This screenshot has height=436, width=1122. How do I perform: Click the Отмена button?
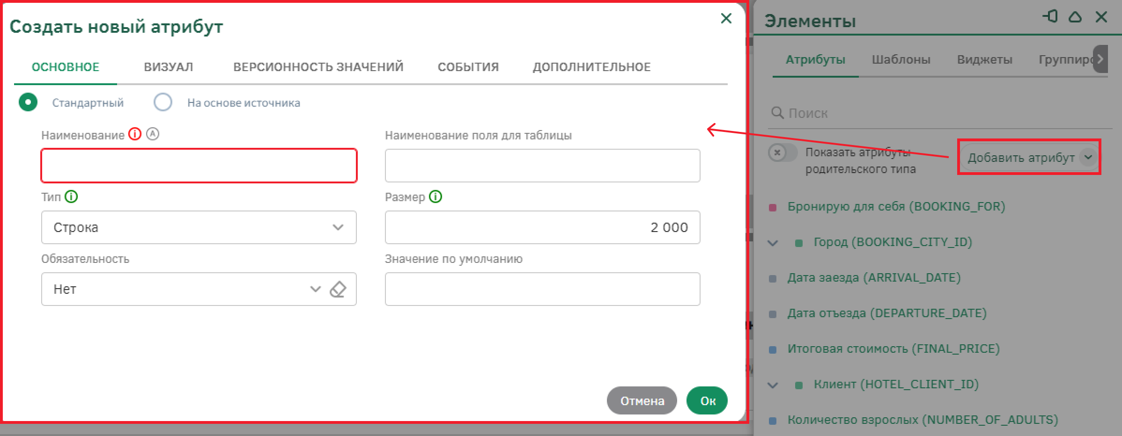(642, 400)
